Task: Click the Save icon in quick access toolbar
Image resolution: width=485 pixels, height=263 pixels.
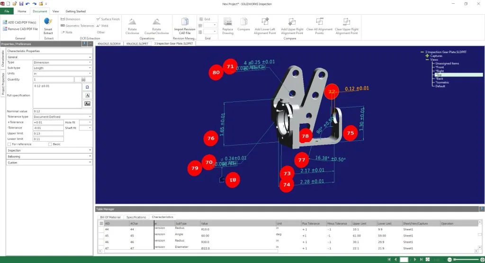Action: [21, 3]
